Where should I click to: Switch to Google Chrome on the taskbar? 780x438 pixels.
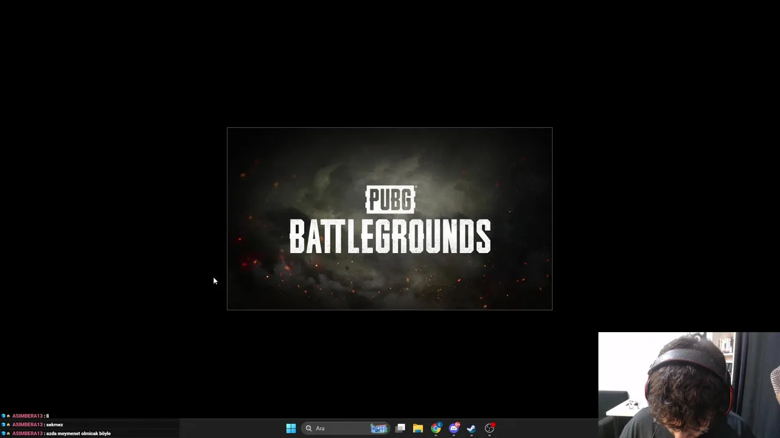click(x=436, y=428)
